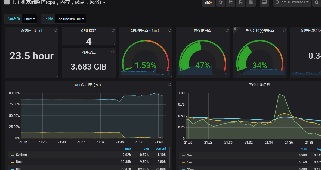
Task: Click loading spinner on 内存总量 panel
Action: 113,52
